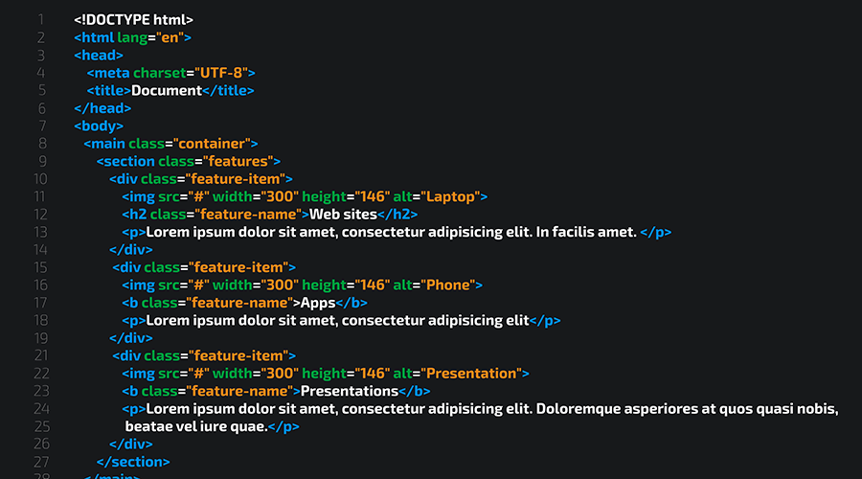The width and height of the screenshot is (862, 479).
Task: Click the "container" class value
Action: pyautogui.click(x=213, y=144)
